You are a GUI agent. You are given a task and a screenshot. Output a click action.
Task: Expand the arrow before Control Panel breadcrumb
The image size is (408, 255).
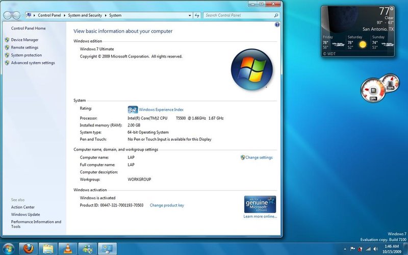pos(34,15)
